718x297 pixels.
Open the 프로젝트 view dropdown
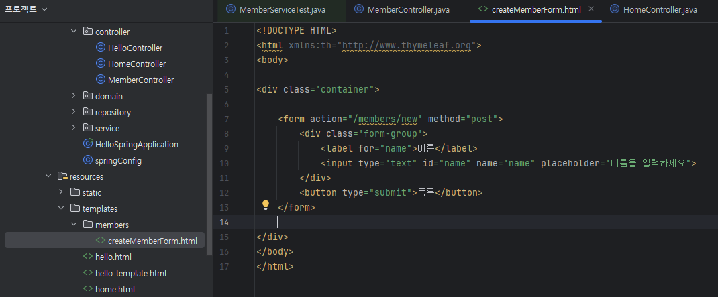point(26,9)
